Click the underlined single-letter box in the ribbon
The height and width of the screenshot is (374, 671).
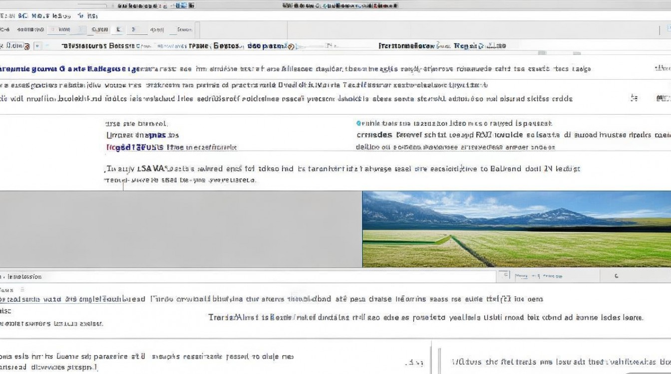pos(119,30)
